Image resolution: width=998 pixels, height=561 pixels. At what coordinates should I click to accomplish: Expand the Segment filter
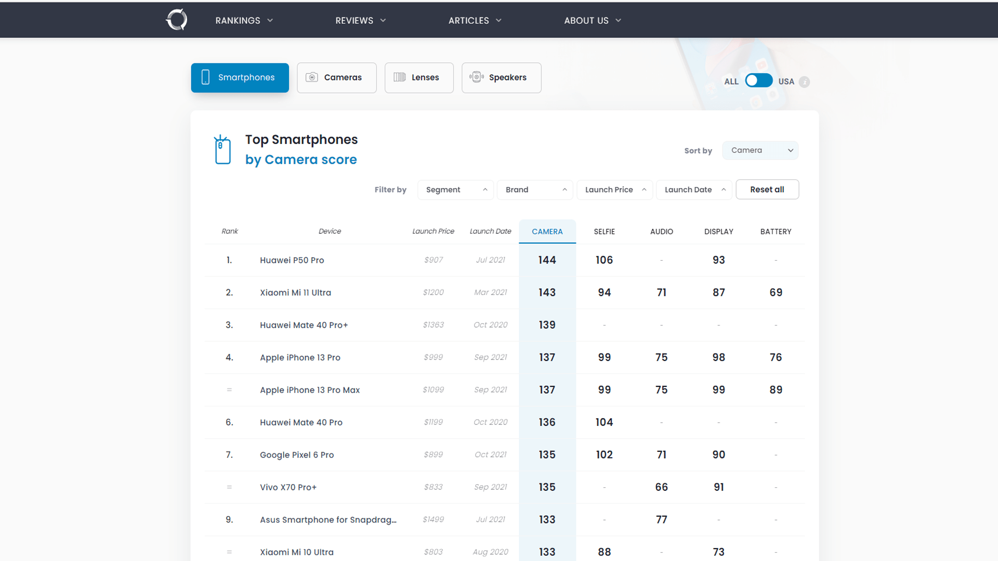tap(455, 190)
